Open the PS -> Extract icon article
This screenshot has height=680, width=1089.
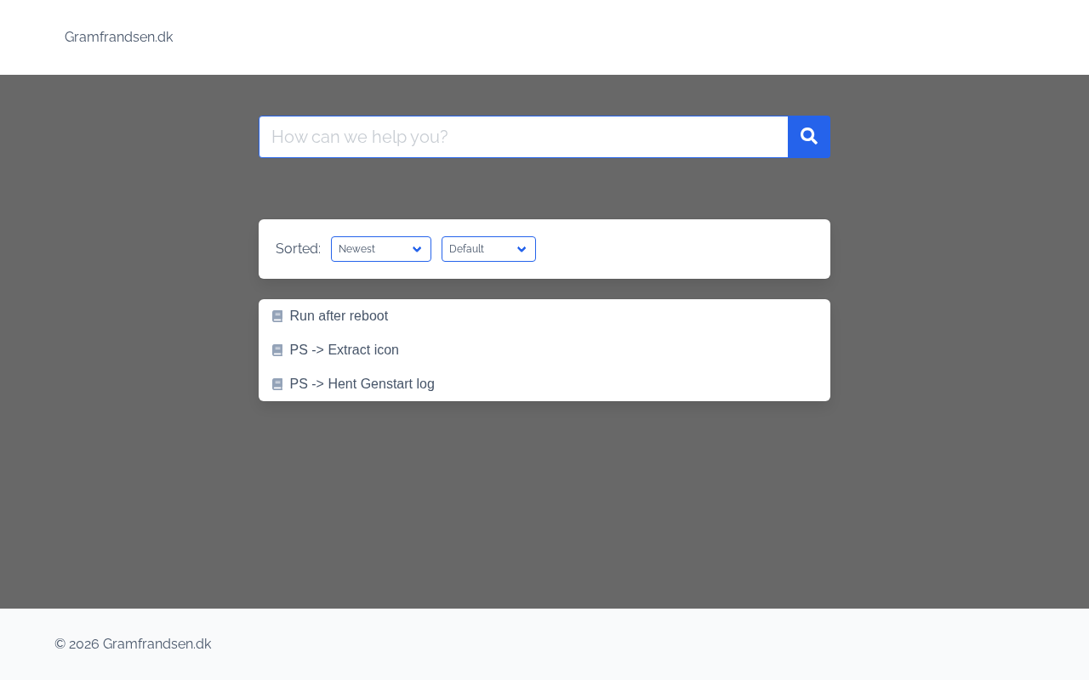click(344, 350)
